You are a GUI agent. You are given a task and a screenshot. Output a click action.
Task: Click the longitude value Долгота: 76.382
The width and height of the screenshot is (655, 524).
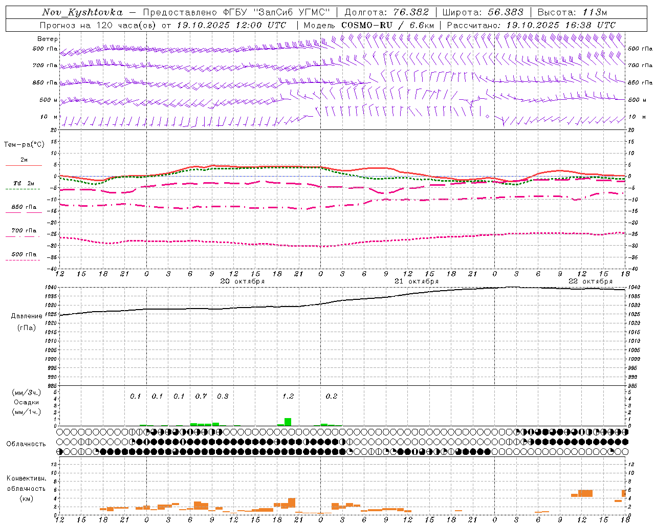point(387,12)
